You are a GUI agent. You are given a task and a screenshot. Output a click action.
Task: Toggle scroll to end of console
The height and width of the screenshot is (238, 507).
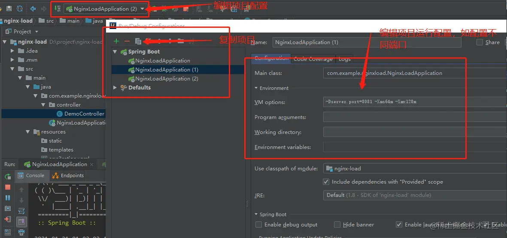(x=21, y=222)
